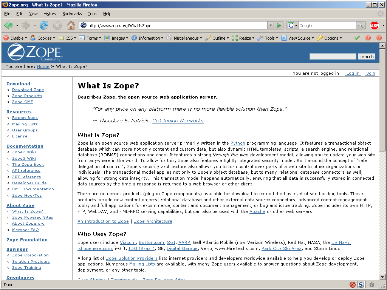This screenshot has height=290, width=387.
Task: Reload the page with the refresh icon
Action: tap(44, 25)
